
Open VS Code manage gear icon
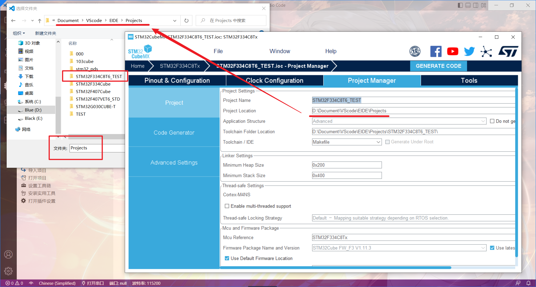click(x=8, y=271)
